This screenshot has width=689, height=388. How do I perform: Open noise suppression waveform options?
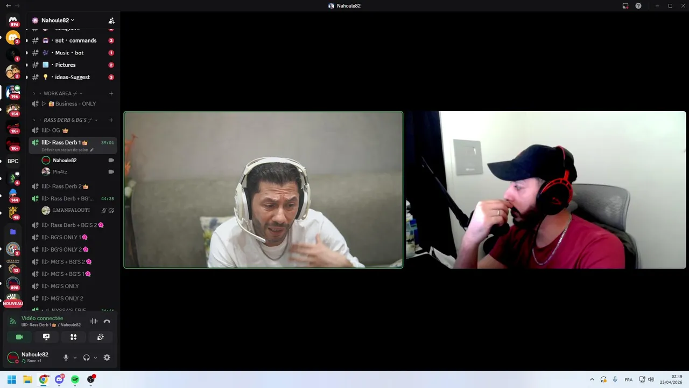pos(94,321)
